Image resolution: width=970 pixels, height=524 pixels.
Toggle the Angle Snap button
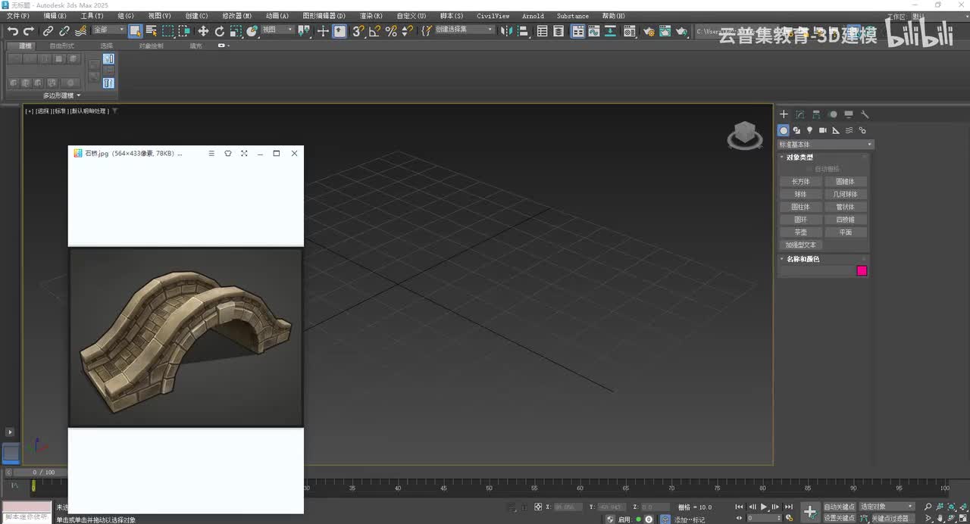coord(374,31)
